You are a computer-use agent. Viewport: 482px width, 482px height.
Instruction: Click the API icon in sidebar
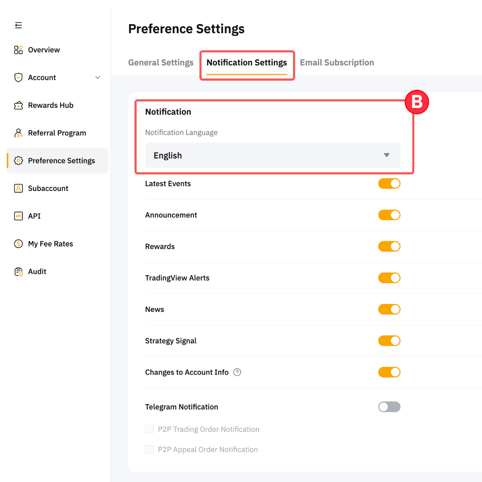(x=18, y=216)
